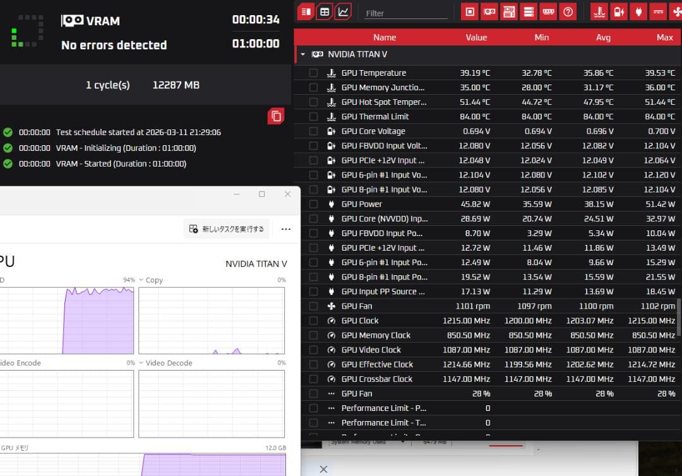This screenshot has width=682, height=476.
Task: Check the GPU Power row checkbox
Action: point(313,205)
